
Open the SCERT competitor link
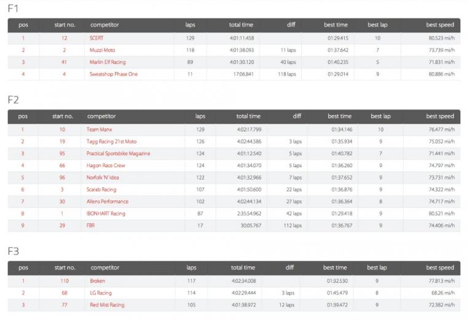click(96, 38)
